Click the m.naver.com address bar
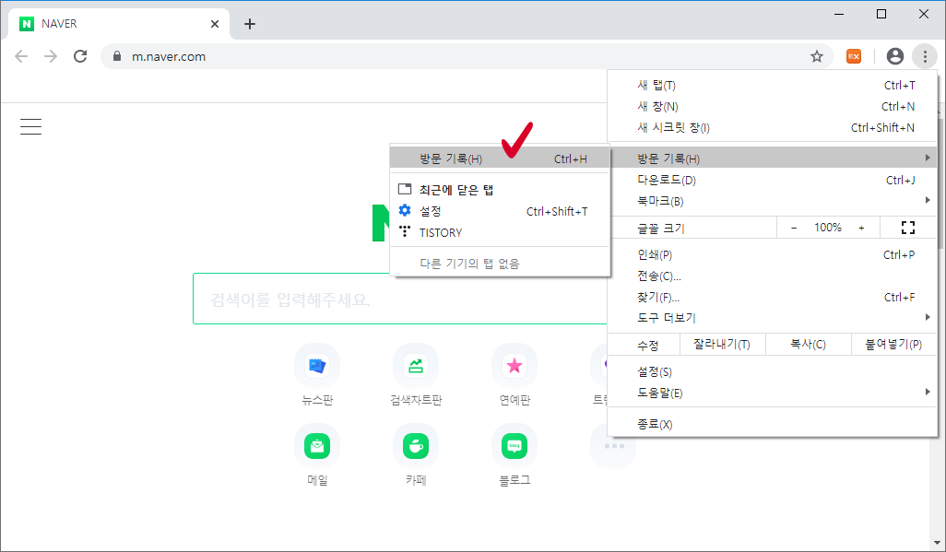The width and height of the screenshot is (946, 552). click(x=465, y=57)
